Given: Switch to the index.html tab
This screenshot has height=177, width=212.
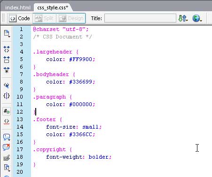Looking at the screenshot, I should tap(17, 8).
